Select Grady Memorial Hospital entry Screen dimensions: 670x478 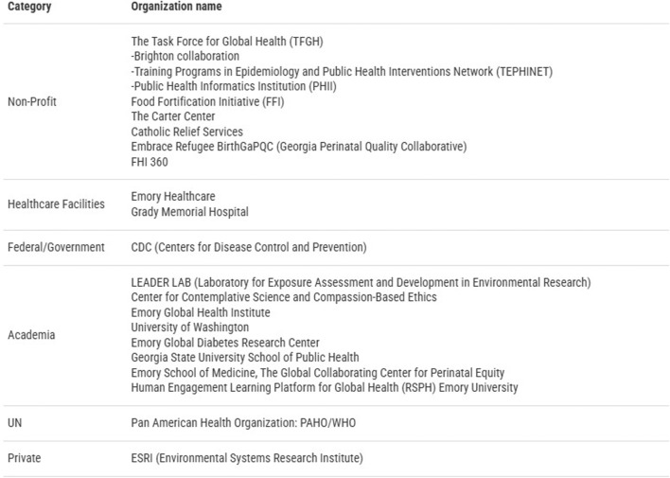point(189,212)
